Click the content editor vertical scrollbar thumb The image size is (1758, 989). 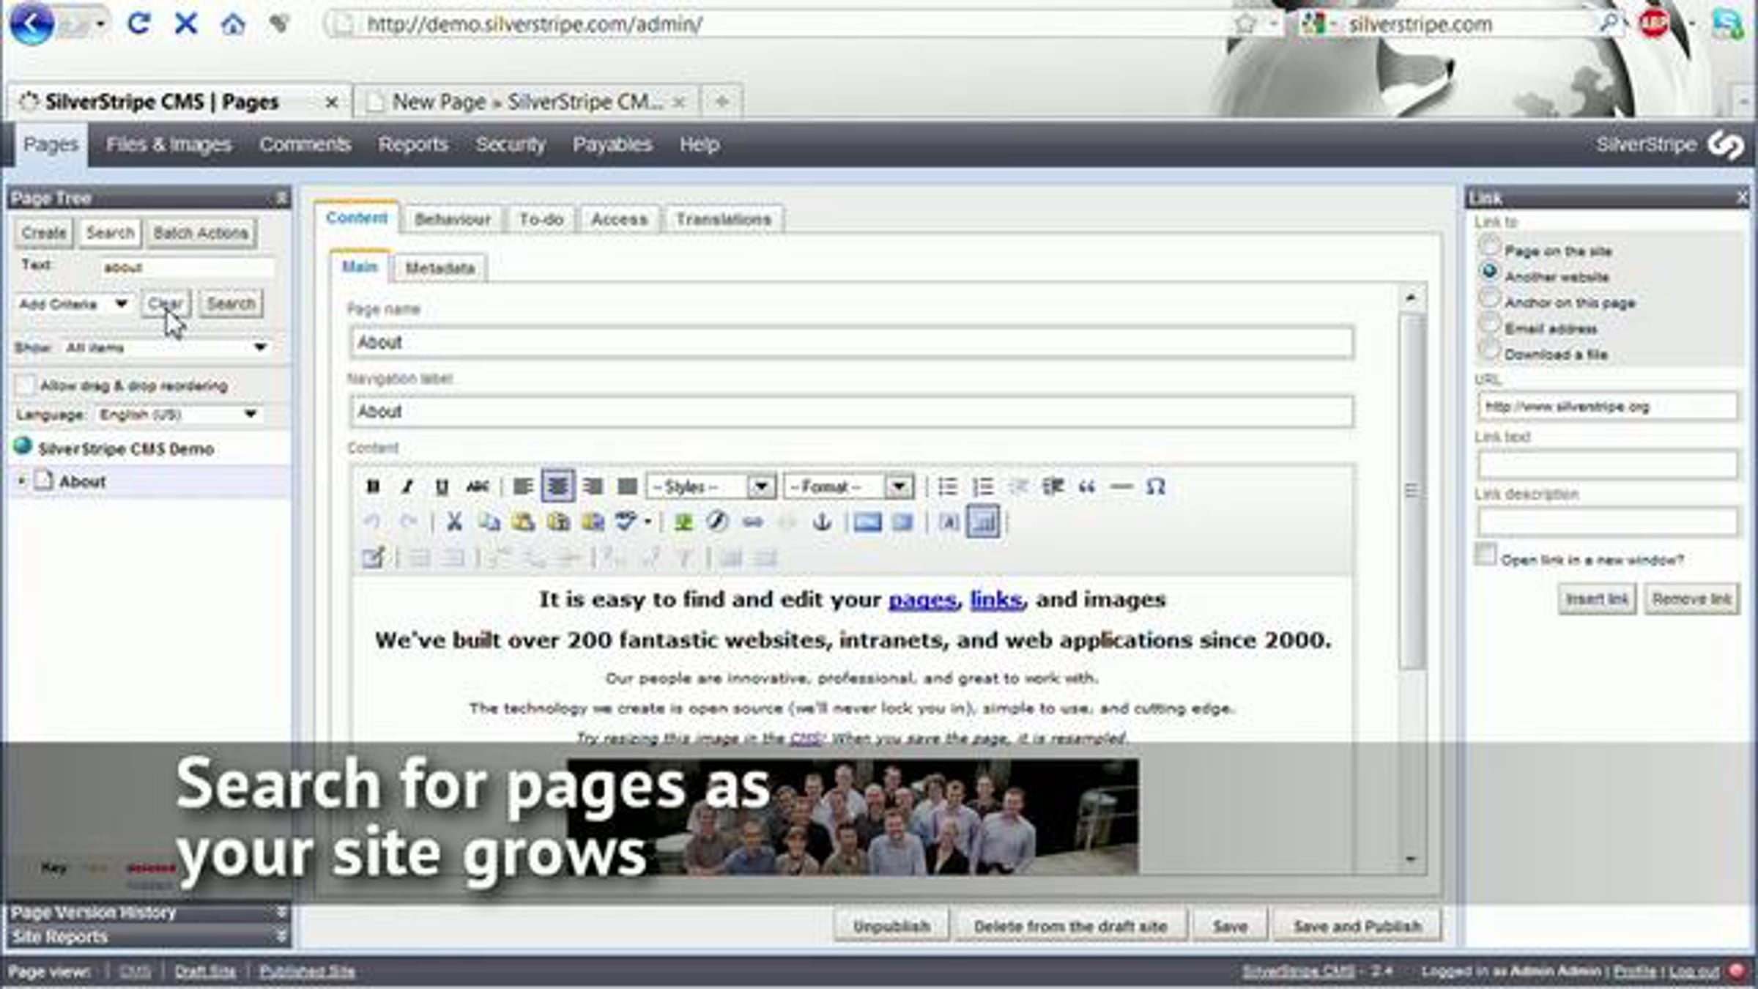click(1411, 491)
